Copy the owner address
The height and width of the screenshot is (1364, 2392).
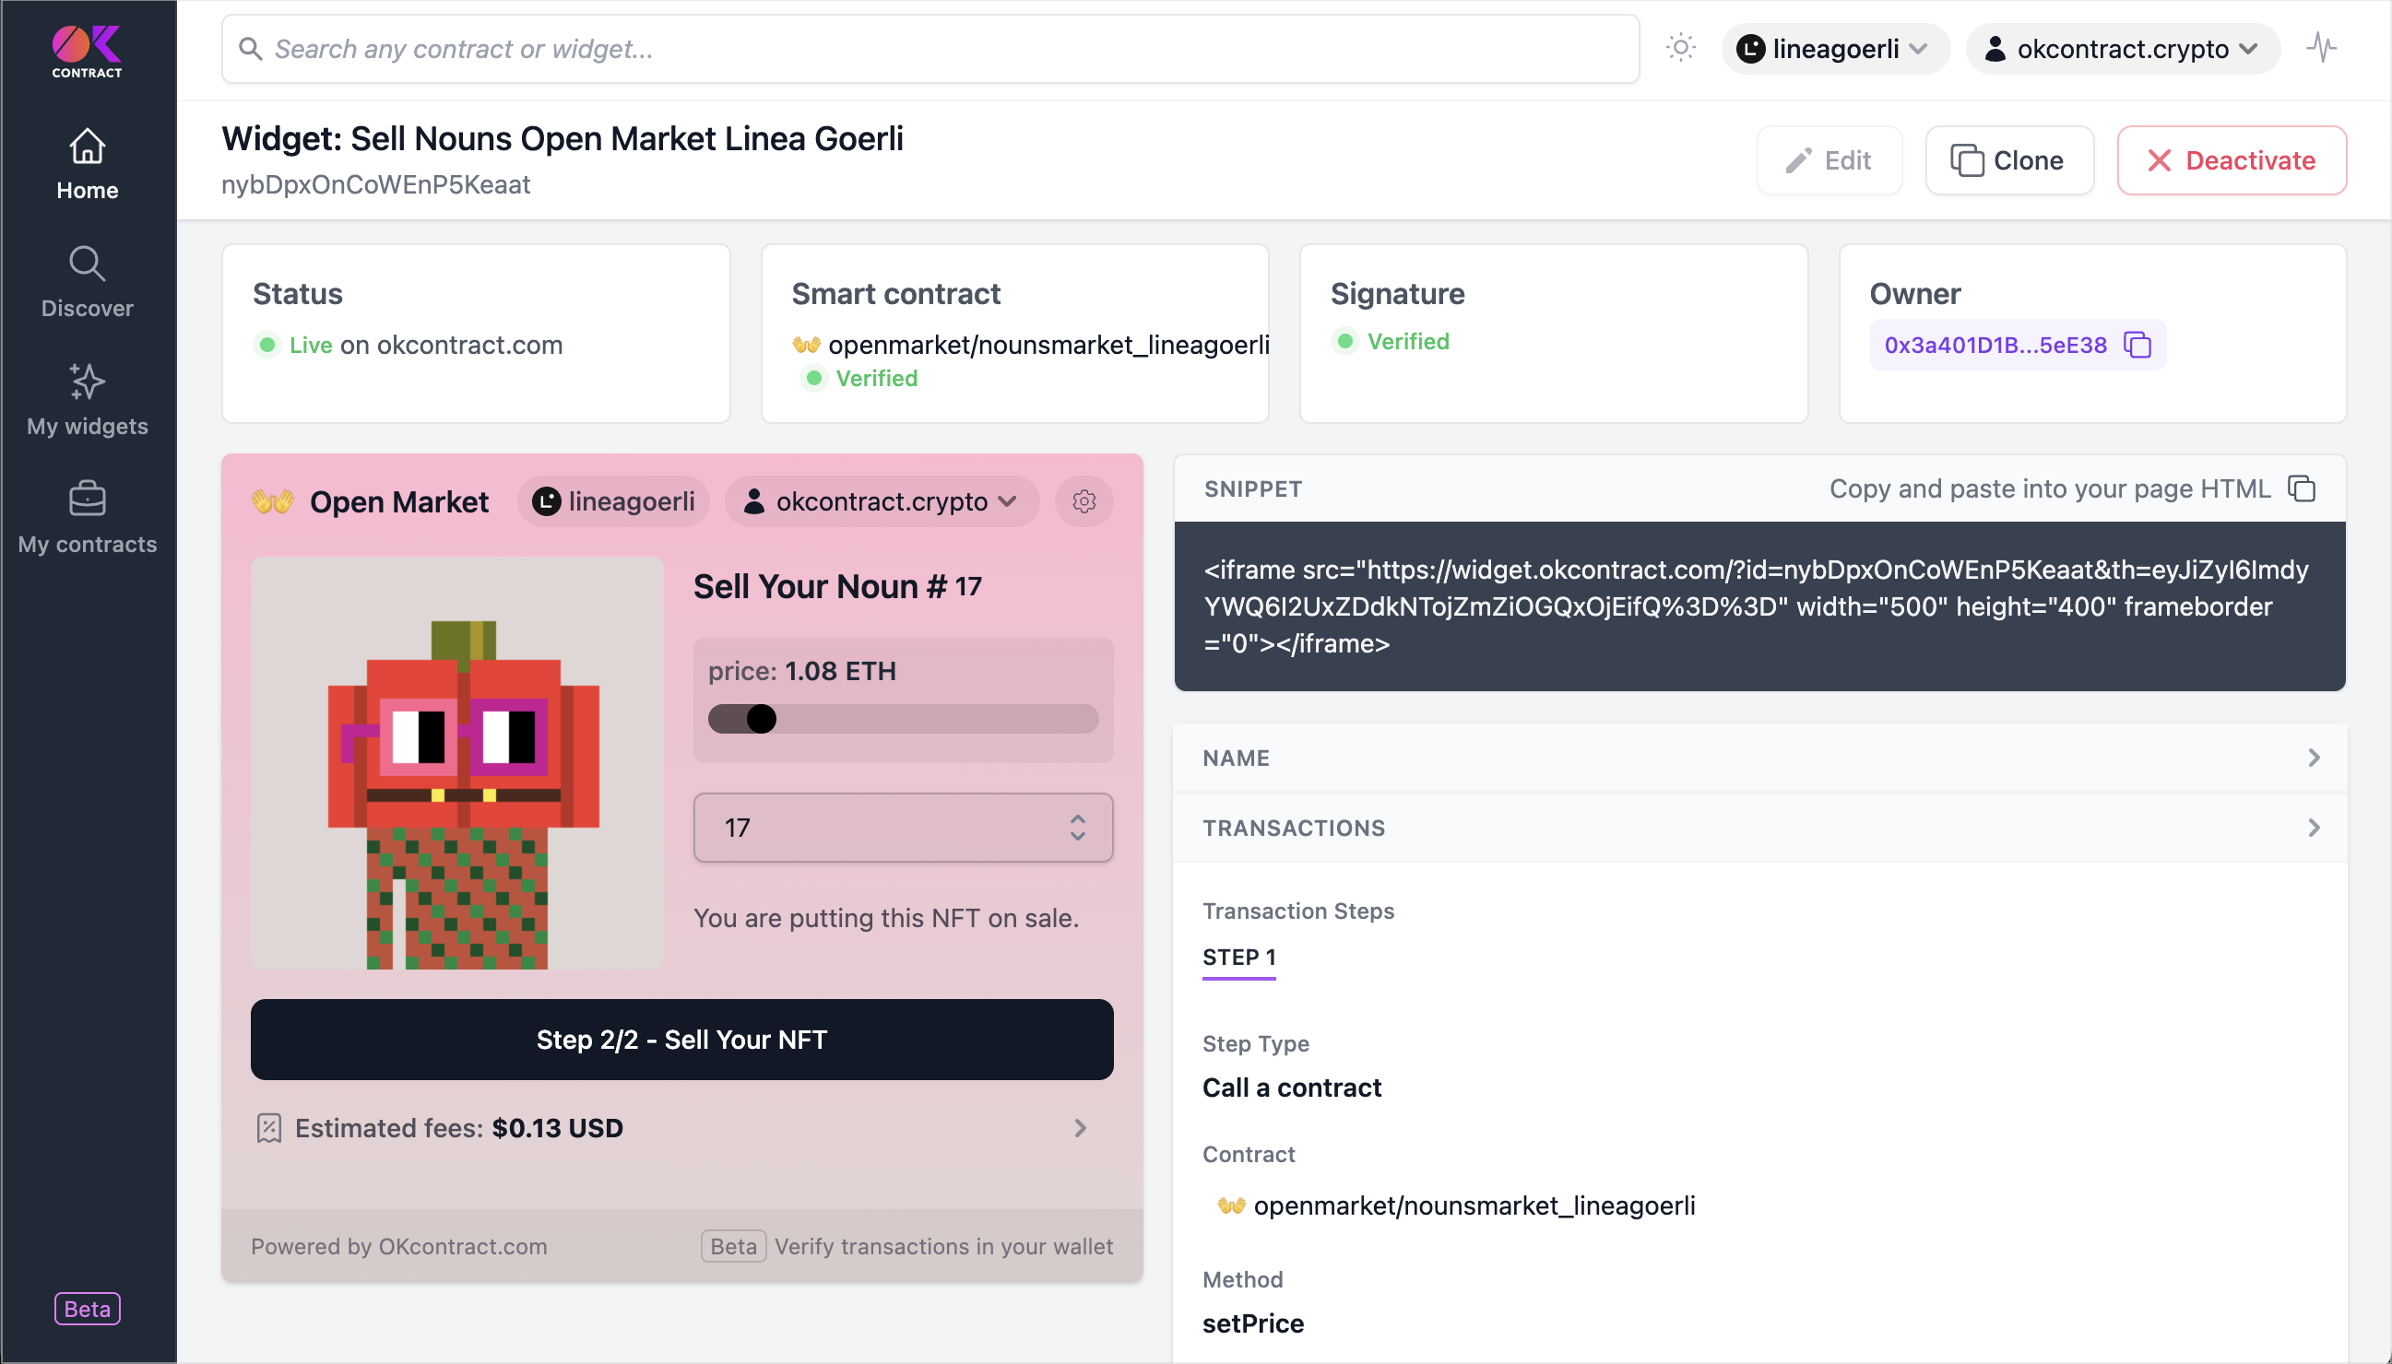[2137, 345]
